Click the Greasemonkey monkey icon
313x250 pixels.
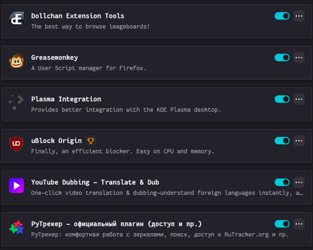(x=16, y=61)
